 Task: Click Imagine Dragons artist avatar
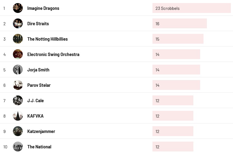(18, 8)
